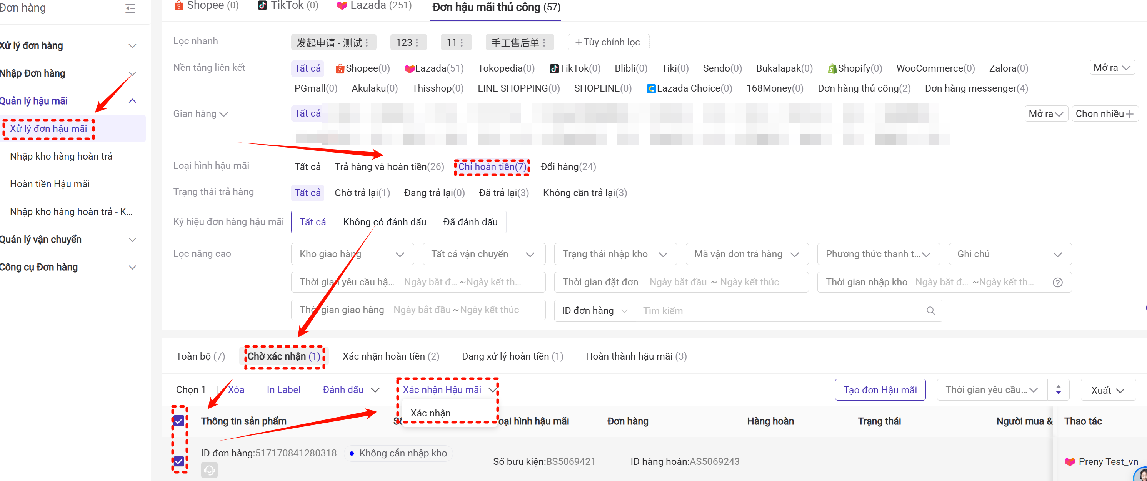
Task: Open Xác nhận hoàn tiền (2) tab
Action: coord(390,356)
